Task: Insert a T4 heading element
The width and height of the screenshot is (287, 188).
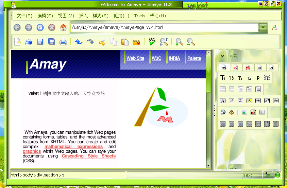Action: tap(249, 78)
